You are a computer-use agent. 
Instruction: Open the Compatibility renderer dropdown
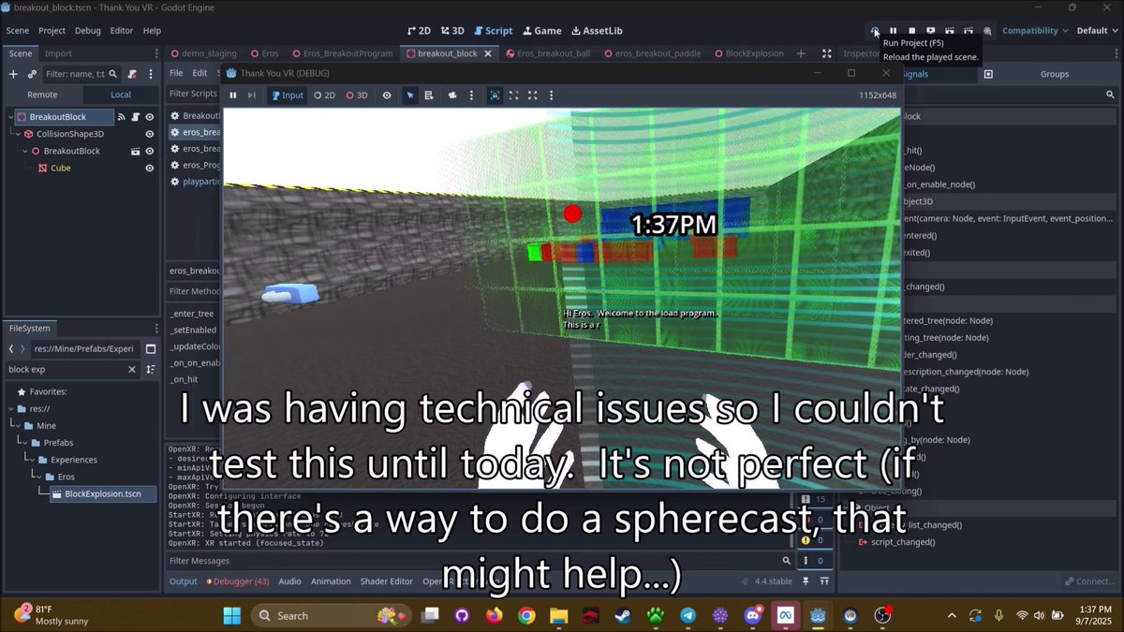click(1034, 30)
